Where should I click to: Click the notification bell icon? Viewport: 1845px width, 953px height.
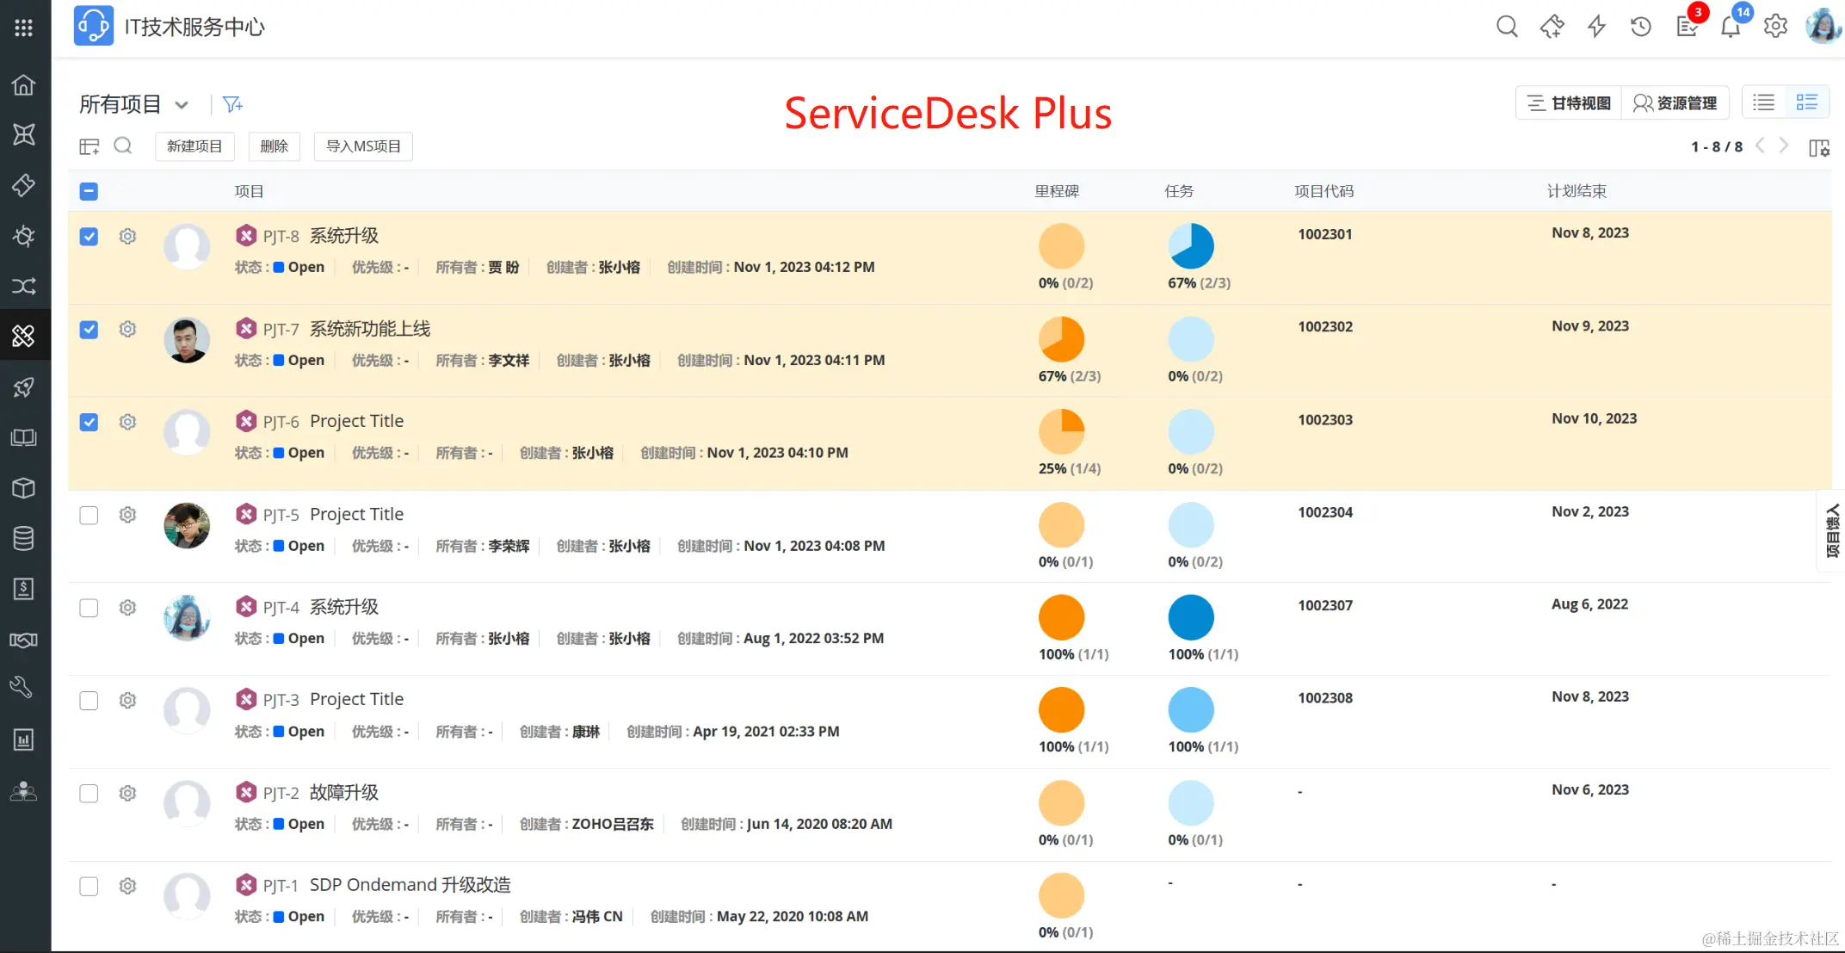pyautogui.click(x=1730, y=27)
